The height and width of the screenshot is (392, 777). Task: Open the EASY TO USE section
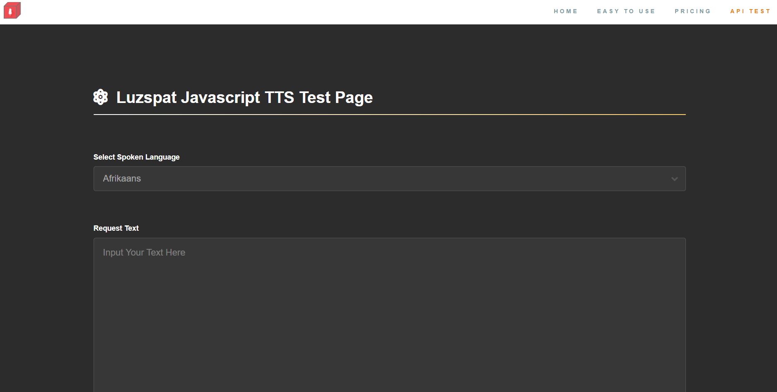click(x=626, y=11)
